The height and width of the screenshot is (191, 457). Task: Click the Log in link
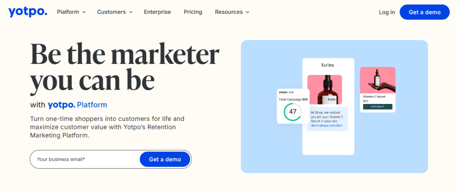coord(386,12)
